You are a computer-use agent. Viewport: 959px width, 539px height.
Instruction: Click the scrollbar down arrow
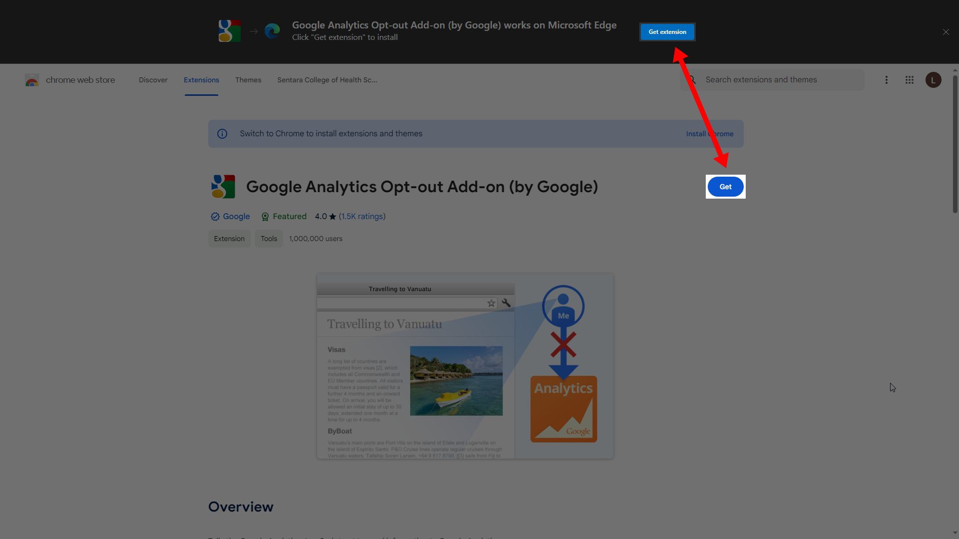[955, 533]
